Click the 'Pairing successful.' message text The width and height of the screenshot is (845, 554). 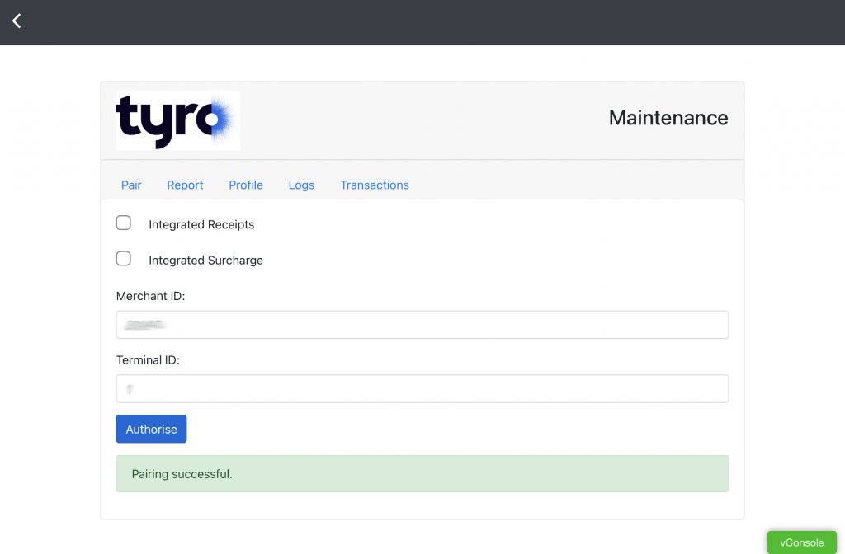tap(182, 474)
